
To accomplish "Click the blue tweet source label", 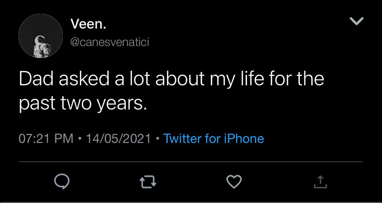I will click(x=213, y=139).
